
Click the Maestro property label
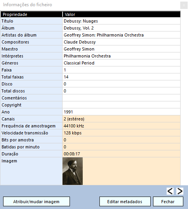click(10, 49)
